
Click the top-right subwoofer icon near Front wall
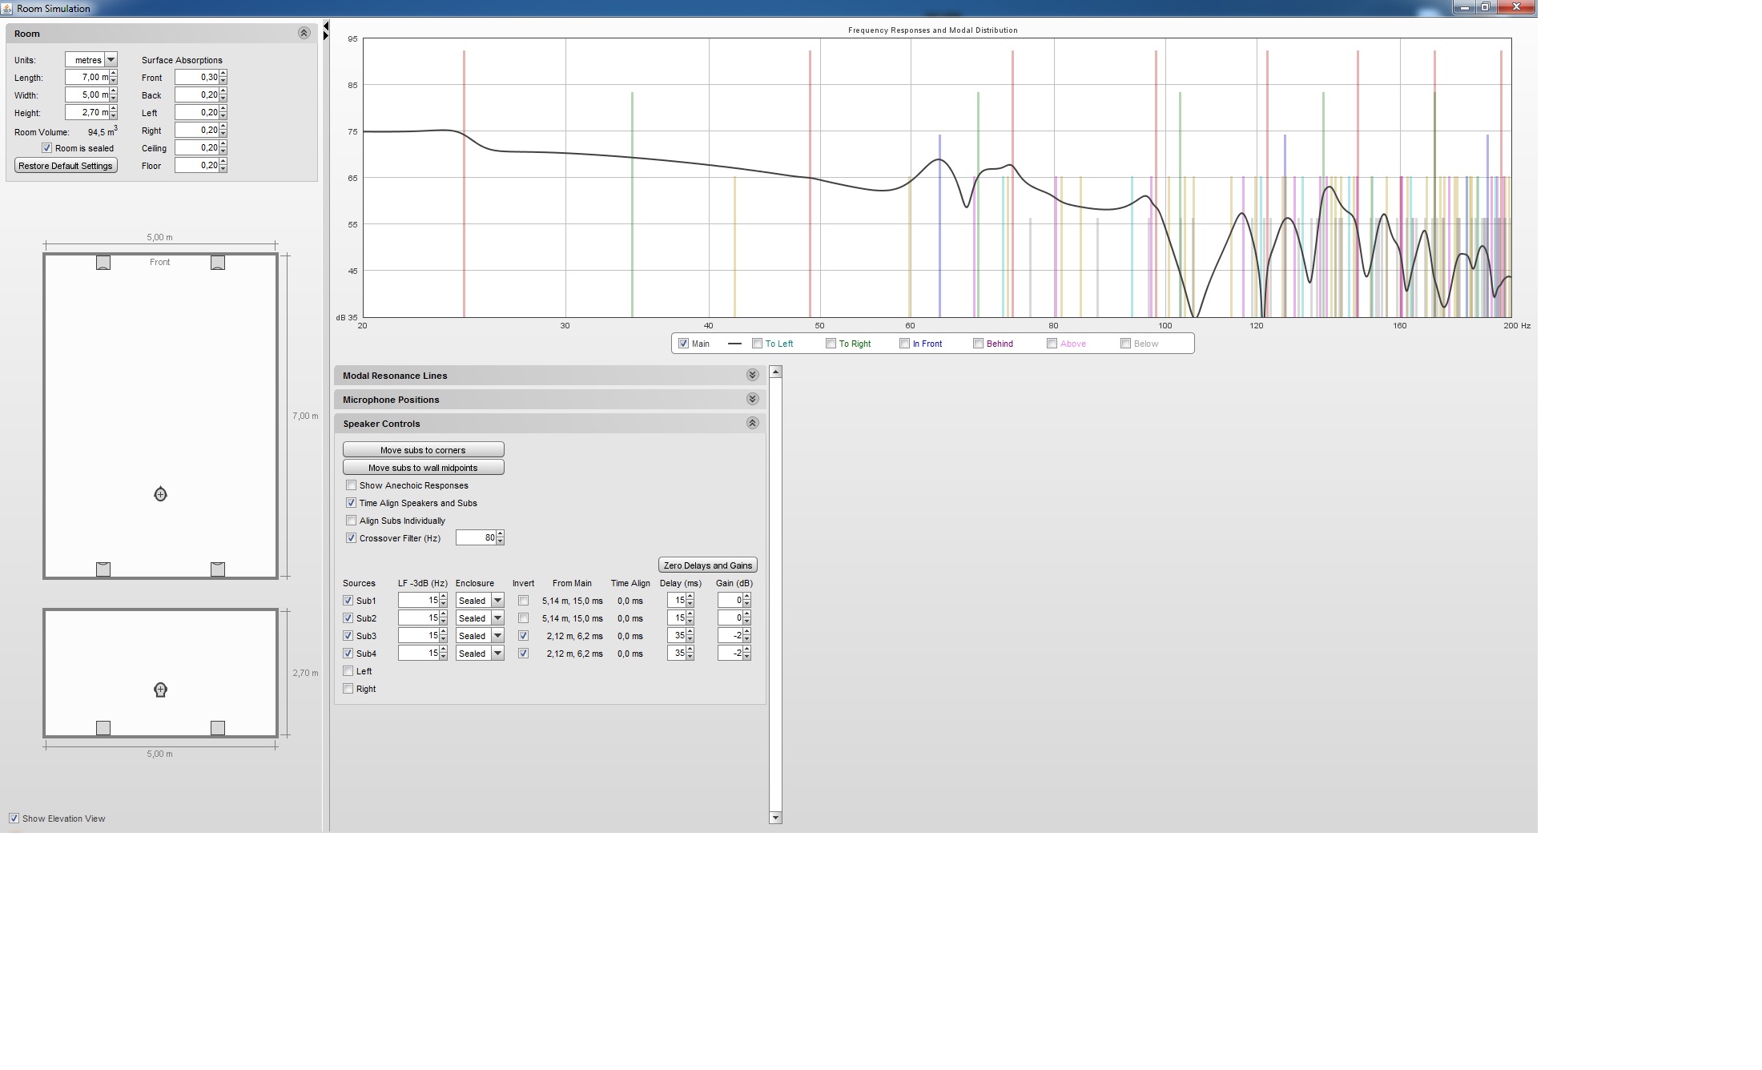tap(218, 263)
